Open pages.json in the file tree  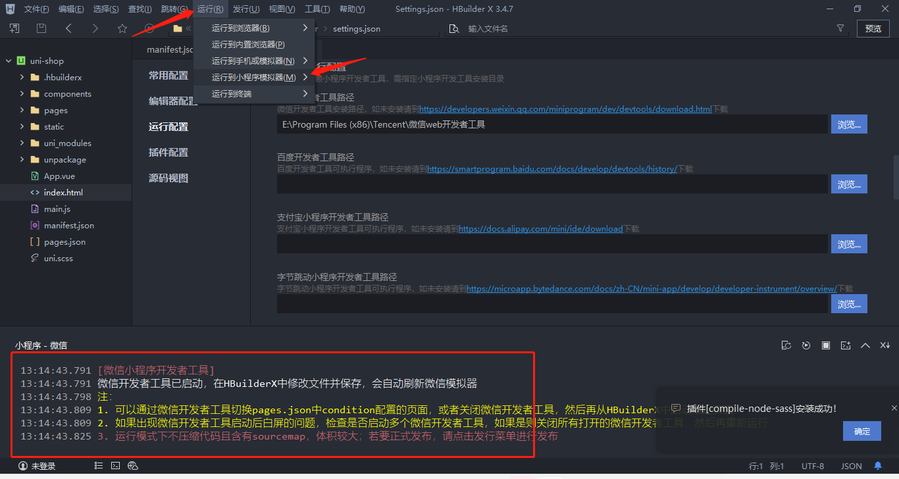(66, 241)
